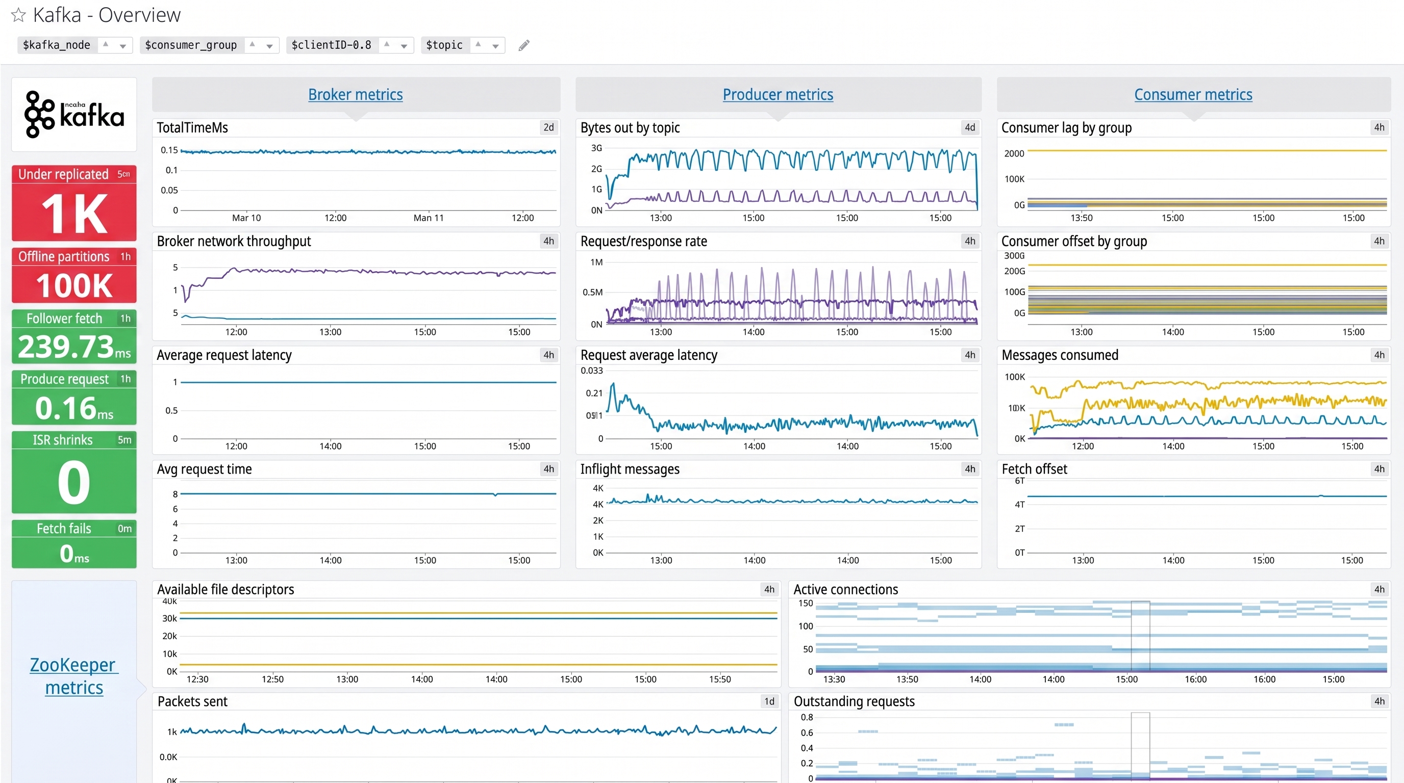Click the up arrow next to $consumer_group
The image size is (1404, 783).
253,43
